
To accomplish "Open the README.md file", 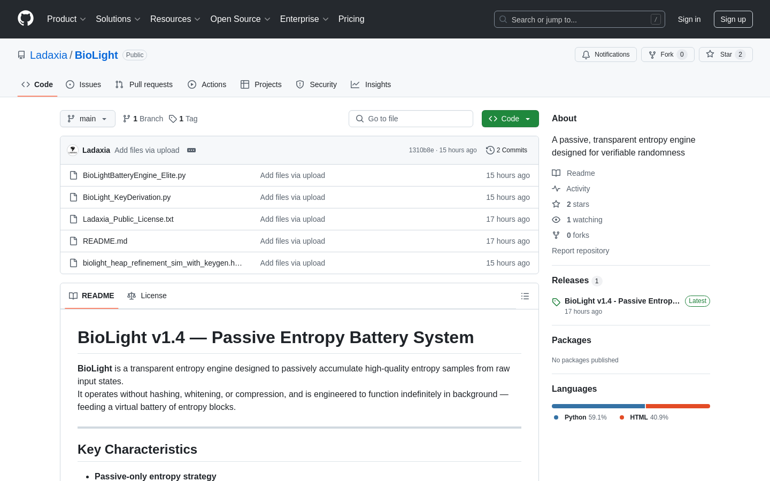I will (x=105, y=241).
